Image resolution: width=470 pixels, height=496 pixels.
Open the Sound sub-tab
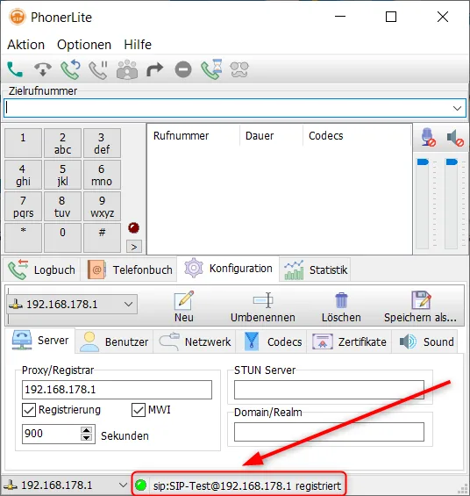pyautogui.click(x=425, y=341)
